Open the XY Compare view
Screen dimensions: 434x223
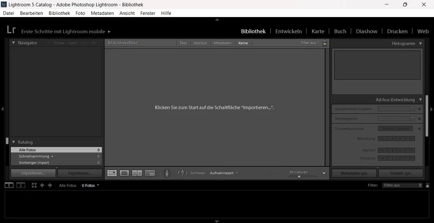[x=137, y=173]
